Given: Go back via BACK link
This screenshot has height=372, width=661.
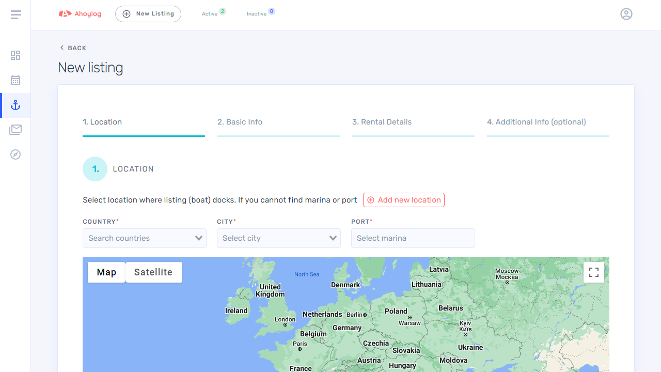Looking at the screenshot, I should (73, 48).
